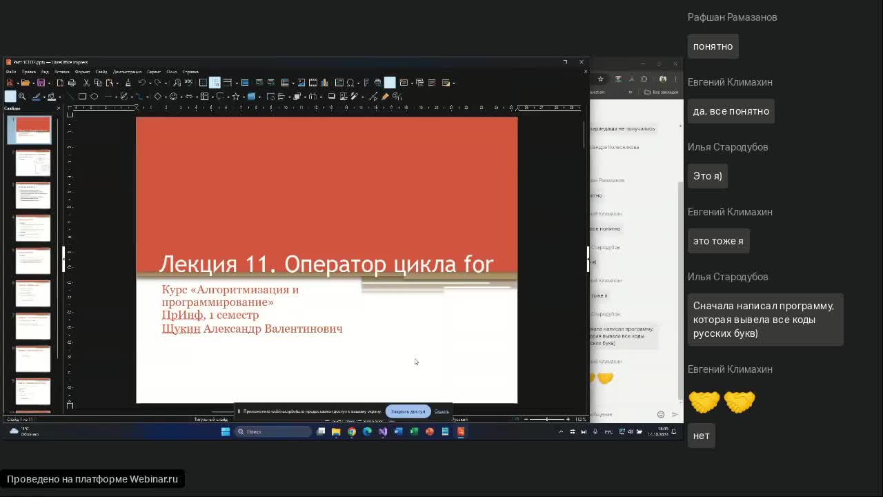This screenshot has height=497, width=883.
Task: Click the Undo arrow icon
Action: [x=141, y=83]
